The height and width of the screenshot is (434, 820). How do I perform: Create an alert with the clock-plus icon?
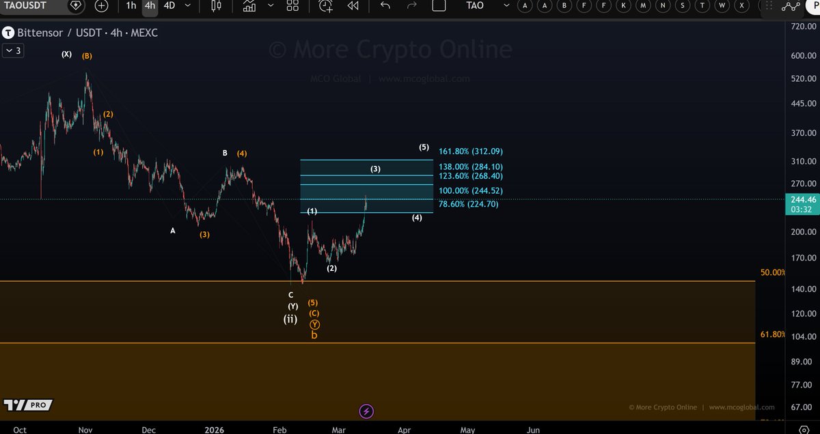coord(326,5)
